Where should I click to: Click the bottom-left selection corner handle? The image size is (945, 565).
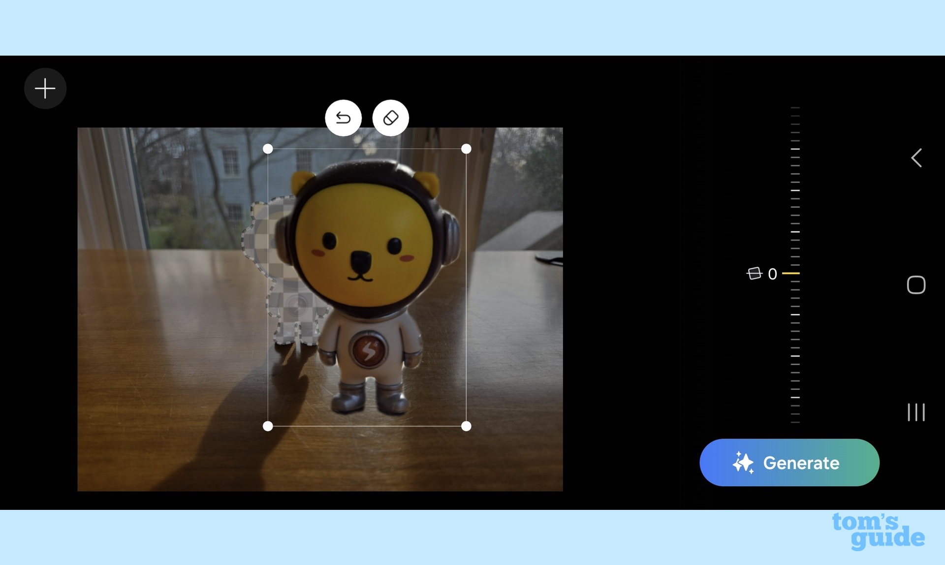click(268, 426)
